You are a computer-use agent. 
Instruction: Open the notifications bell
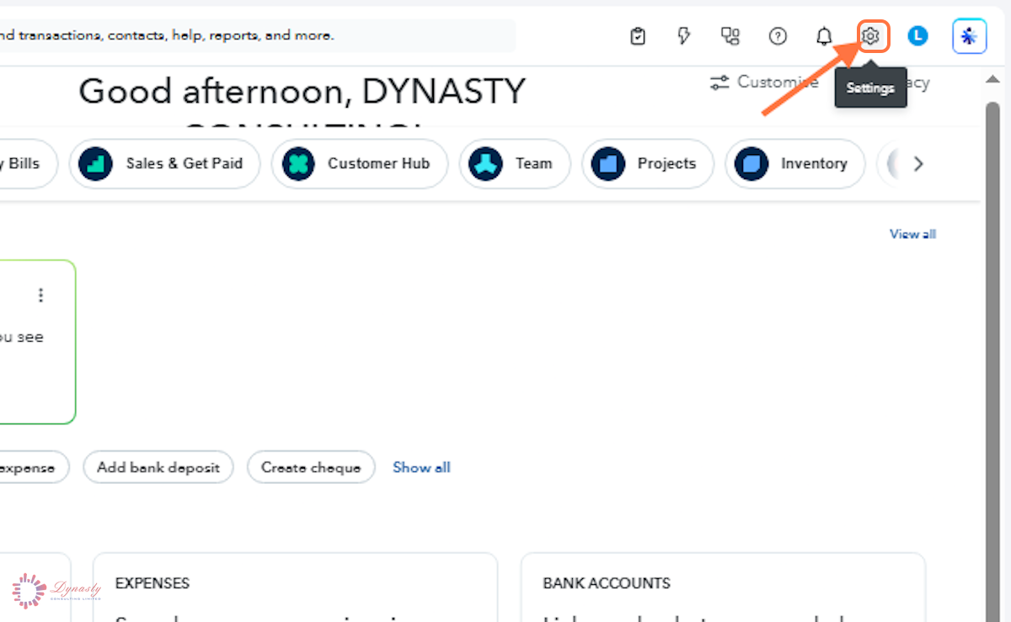click(824, 36)
